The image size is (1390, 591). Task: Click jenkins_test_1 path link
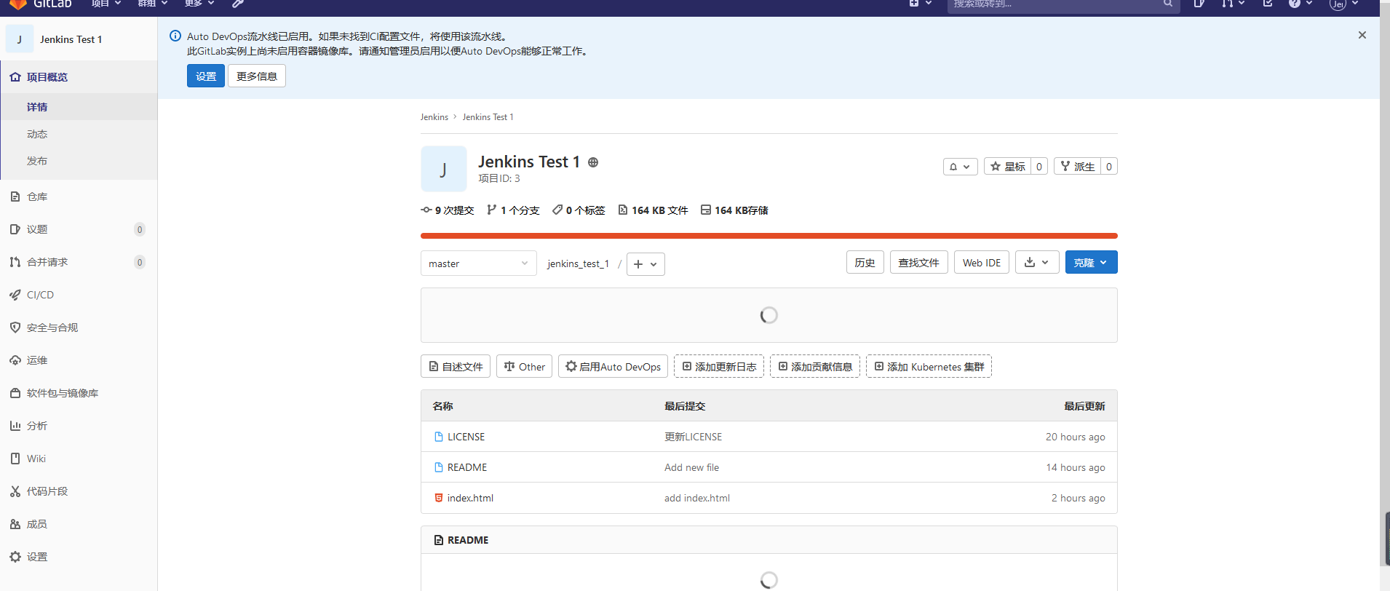coord(578,263)
